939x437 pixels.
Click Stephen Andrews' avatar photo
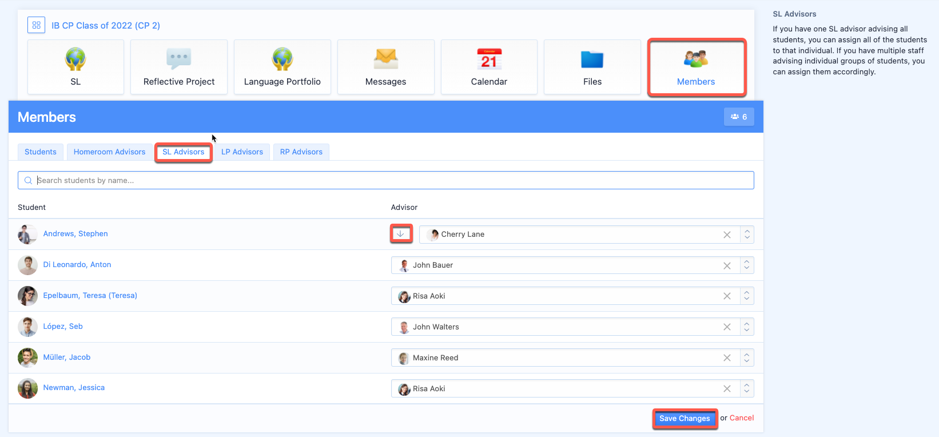pyautogui.click(x=27, y=234)
